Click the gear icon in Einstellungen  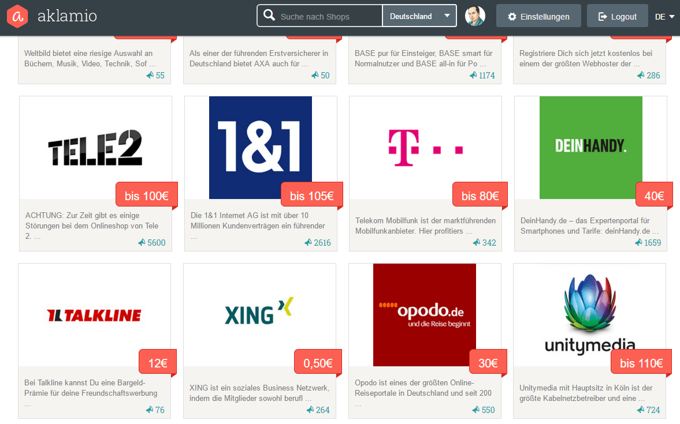(512, 17)
